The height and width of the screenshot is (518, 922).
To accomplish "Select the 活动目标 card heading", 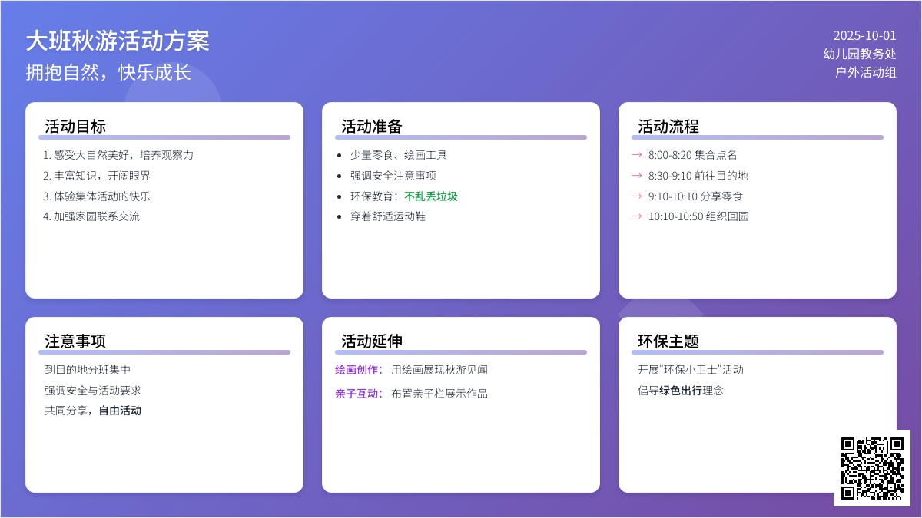I will coord(75,127).
